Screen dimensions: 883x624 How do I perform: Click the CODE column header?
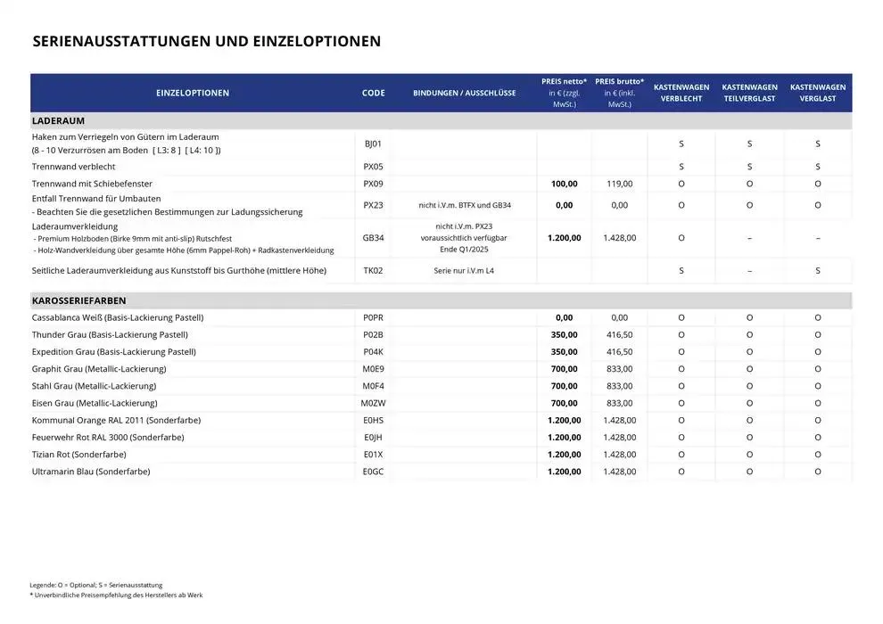[x=374, y=93]
